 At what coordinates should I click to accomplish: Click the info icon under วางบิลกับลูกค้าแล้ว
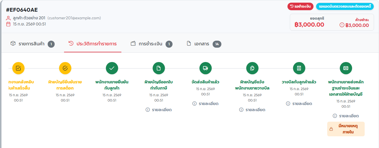(288, 104)
